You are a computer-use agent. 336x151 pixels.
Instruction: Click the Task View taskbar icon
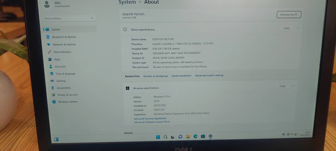(x=173, y=137)
